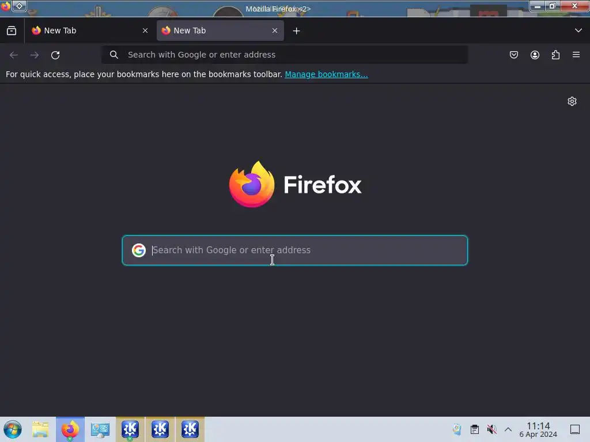
Task: Expand the list all tabs chevron
Action: tap(578, 31)
